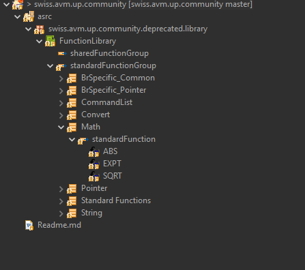Click the CommandList group icon
The width and height of the screenshot is (305, 270).
pyautogui.click(x=72, y=103)
